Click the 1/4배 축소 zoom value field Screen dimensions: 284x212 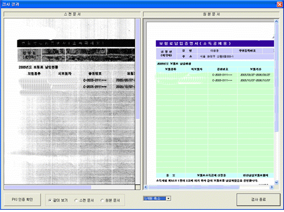tap(155, 199)
